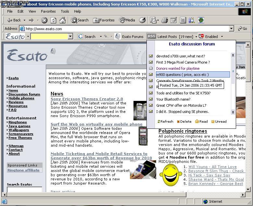
Task: Open Sony Ericsson Themes Creator 2.0 article
Action: (87, 99)
